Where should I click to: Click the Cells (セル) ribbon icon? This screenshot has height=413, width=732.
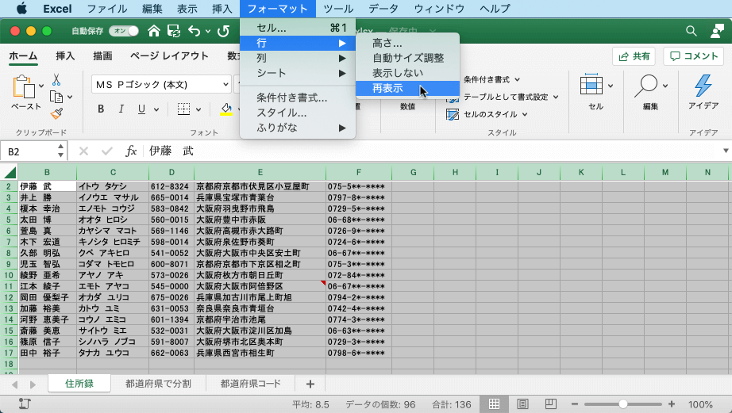click(591, 86)
